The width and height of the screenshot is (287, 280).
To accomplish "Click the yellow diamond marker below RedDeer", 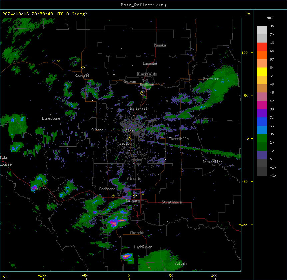I will (142, 93).
